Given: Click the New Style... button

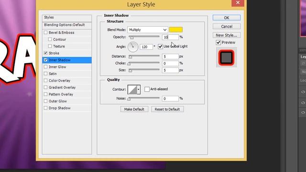Looking at the screenshot, I should point(227,35).
